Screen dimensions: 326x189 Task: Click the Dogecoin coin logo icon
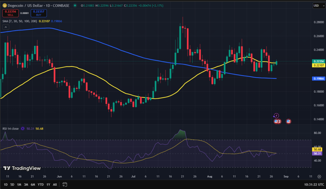[4, 6]
